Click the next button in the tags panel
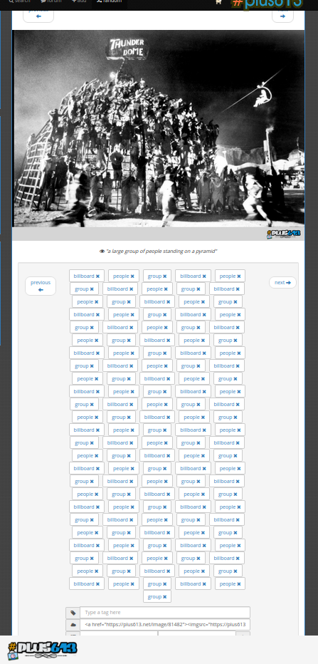This screenshot has width=318, height=664. (282, 282)
